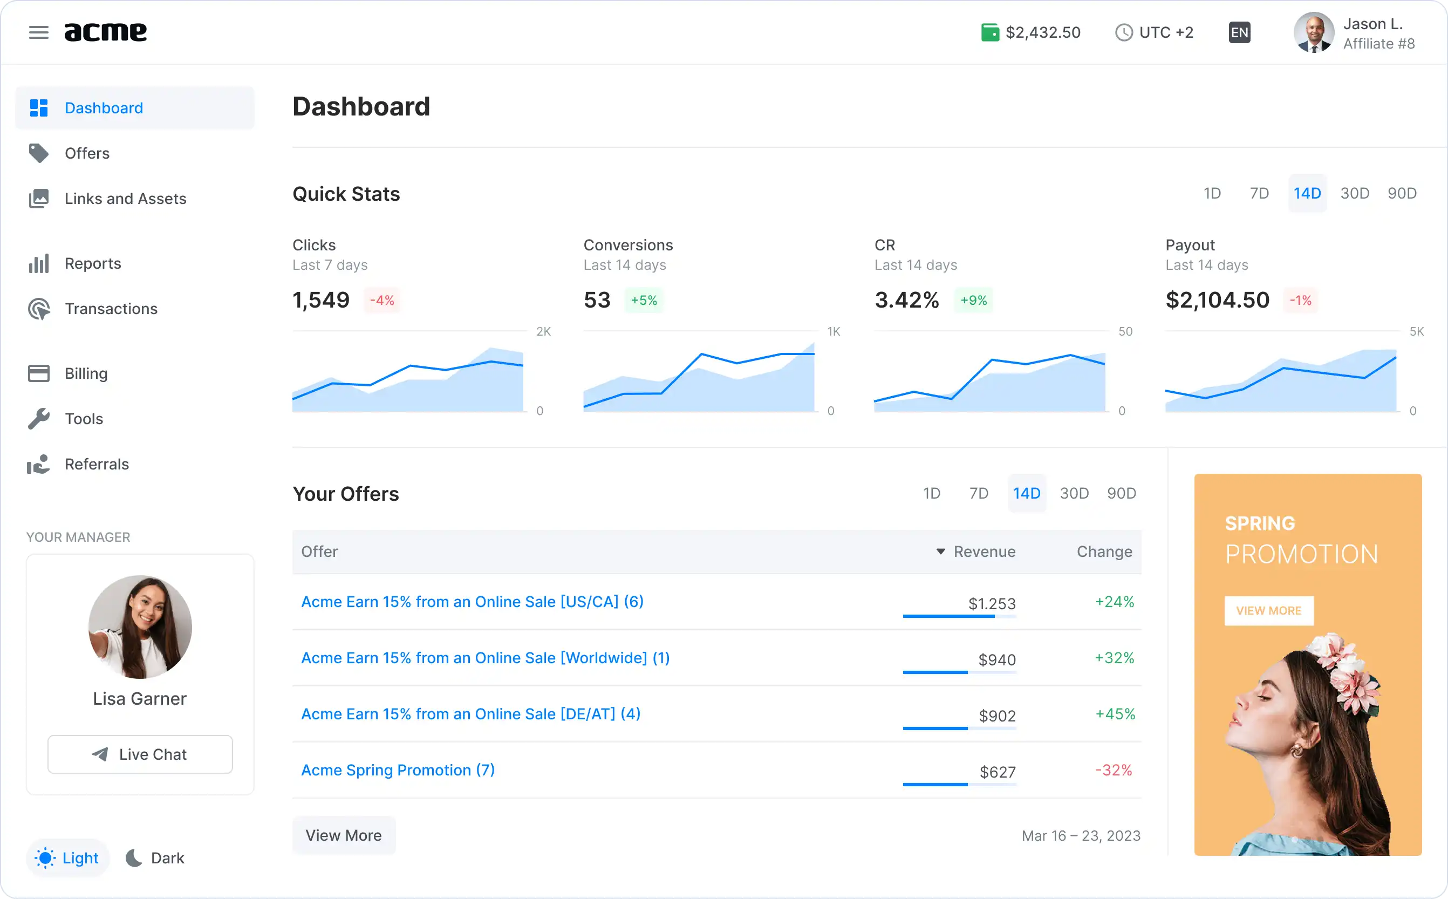Start Live Chat with manager
Viewport: 1448px width, 899px height.
pyautogui.click(x=140, y=754)
